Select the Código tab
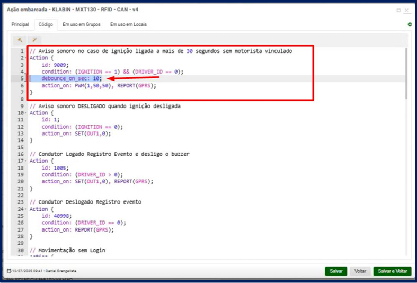417x283 pixels. [46, 24]
